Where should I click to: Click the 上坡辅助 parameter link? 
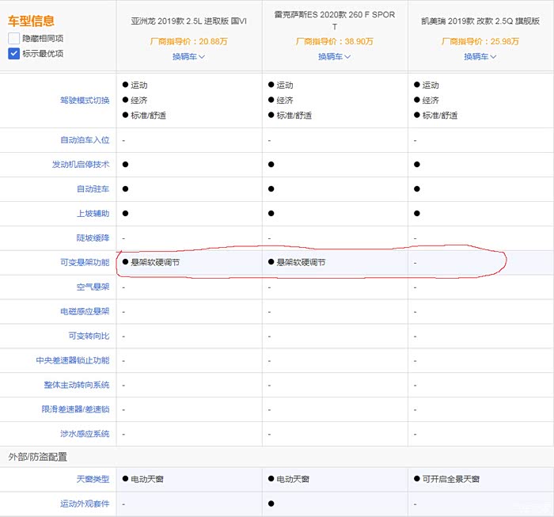click(93, 214)
